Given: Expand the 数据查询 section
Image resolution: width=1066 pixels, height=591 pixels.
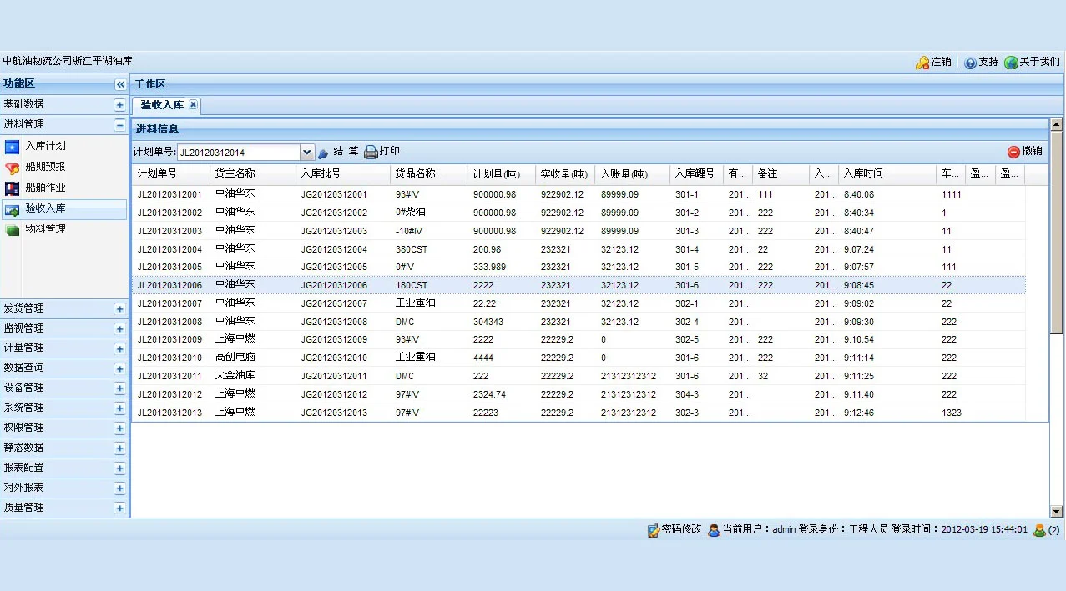Looking at the screenshot, I should [x=119, y=368].
